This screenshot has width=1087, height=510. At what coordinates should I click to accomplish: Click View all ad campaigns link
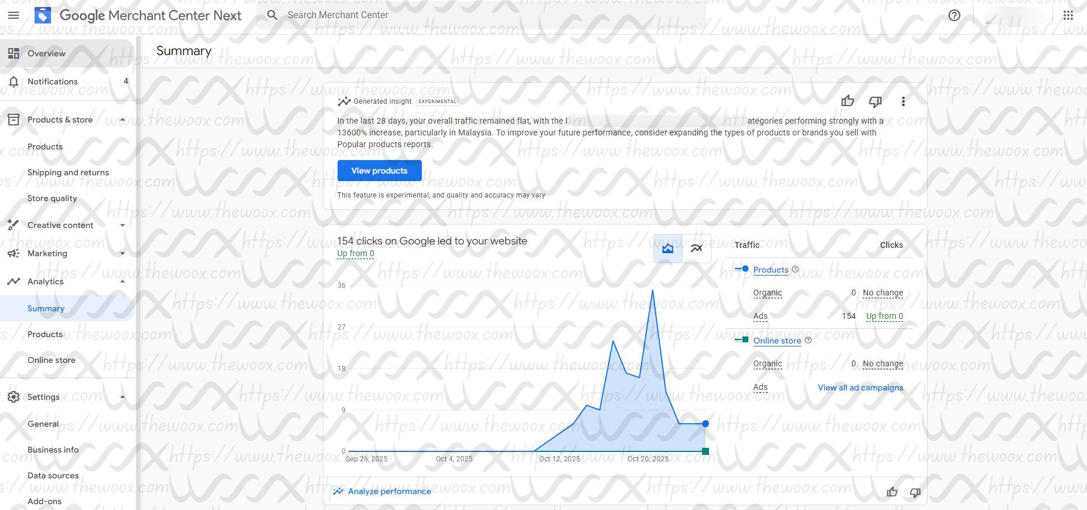[x=860, y=387]
